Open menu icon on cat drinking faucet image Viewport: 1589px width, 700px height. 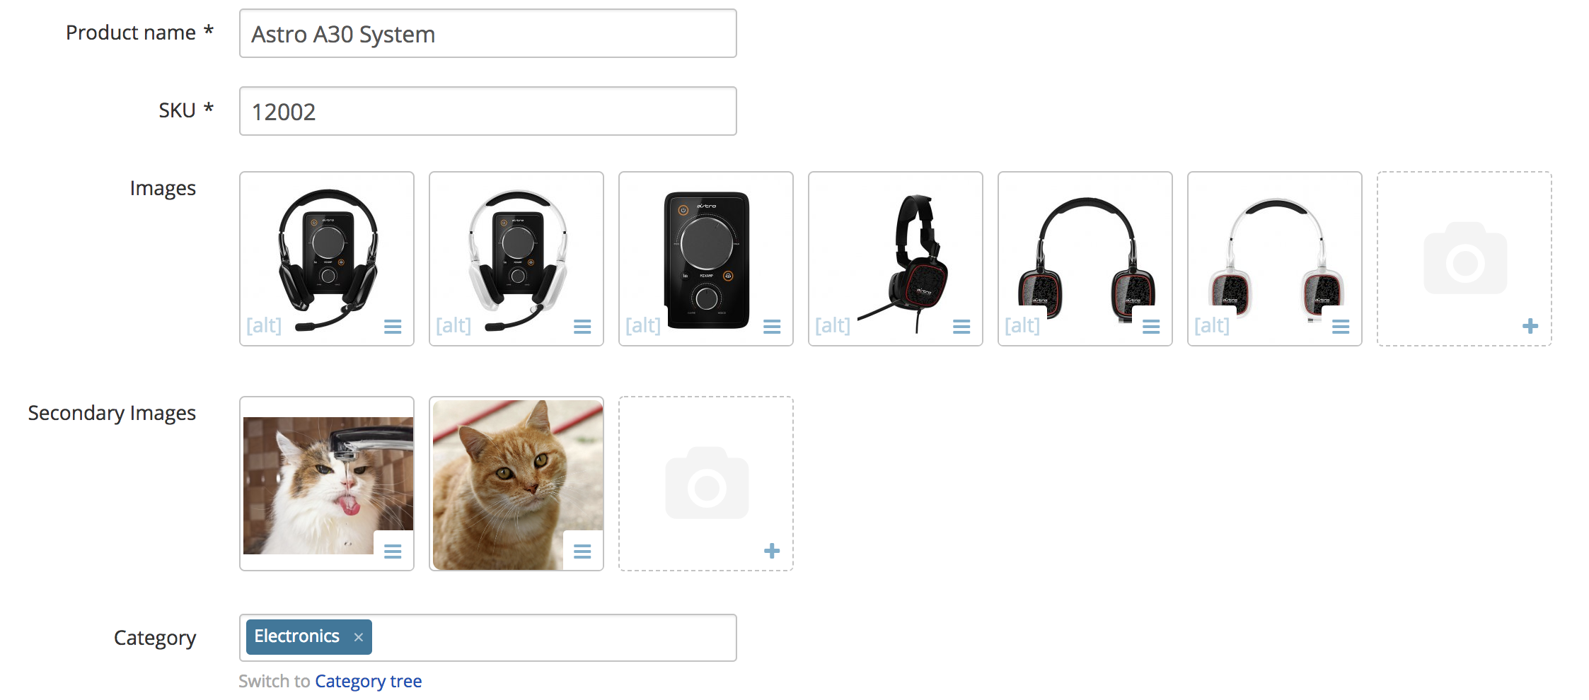(393, 552)
